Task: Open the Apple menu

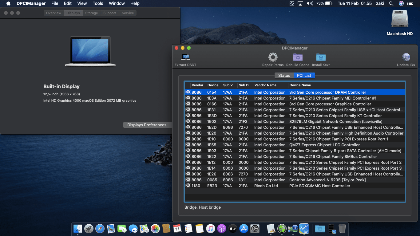Action: [8, 4]
